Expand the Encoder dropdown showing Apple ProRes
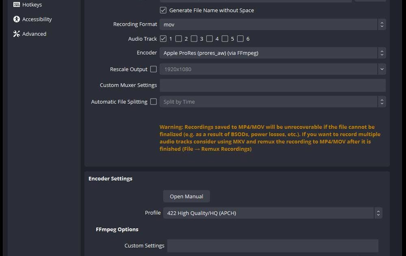The height and width of the screenshot is (256, 406). [x=272, y=53]
